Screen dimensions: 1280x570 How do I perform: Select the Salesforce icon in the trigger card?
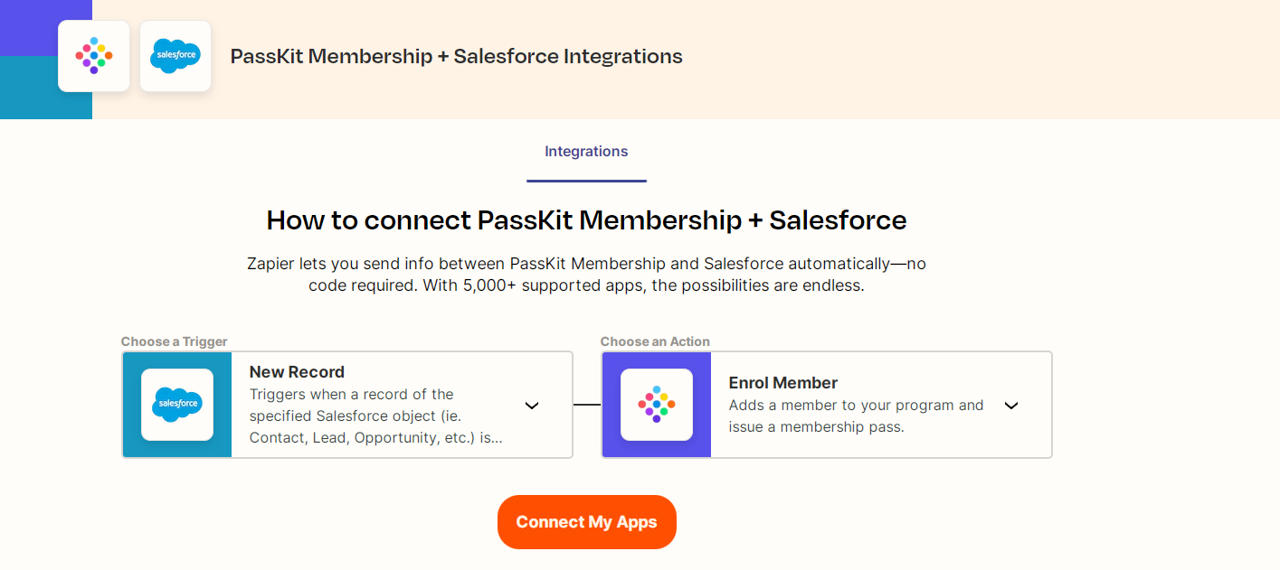[177, 405]
